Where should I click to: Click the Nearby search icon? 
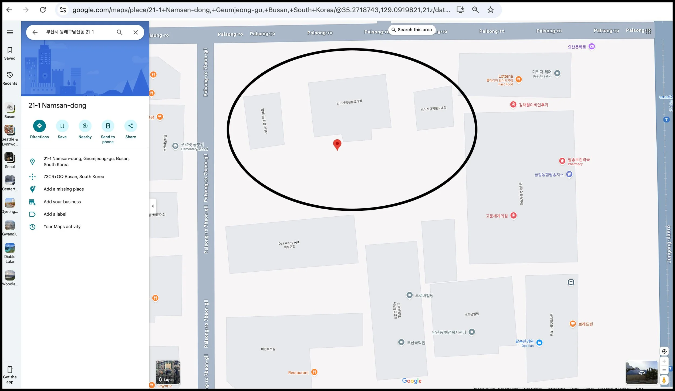[85, 126]
